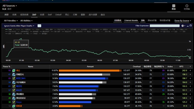Switch to the table view grid icon
The width and height of the screenshot is (194, 109).
(174, 6)
